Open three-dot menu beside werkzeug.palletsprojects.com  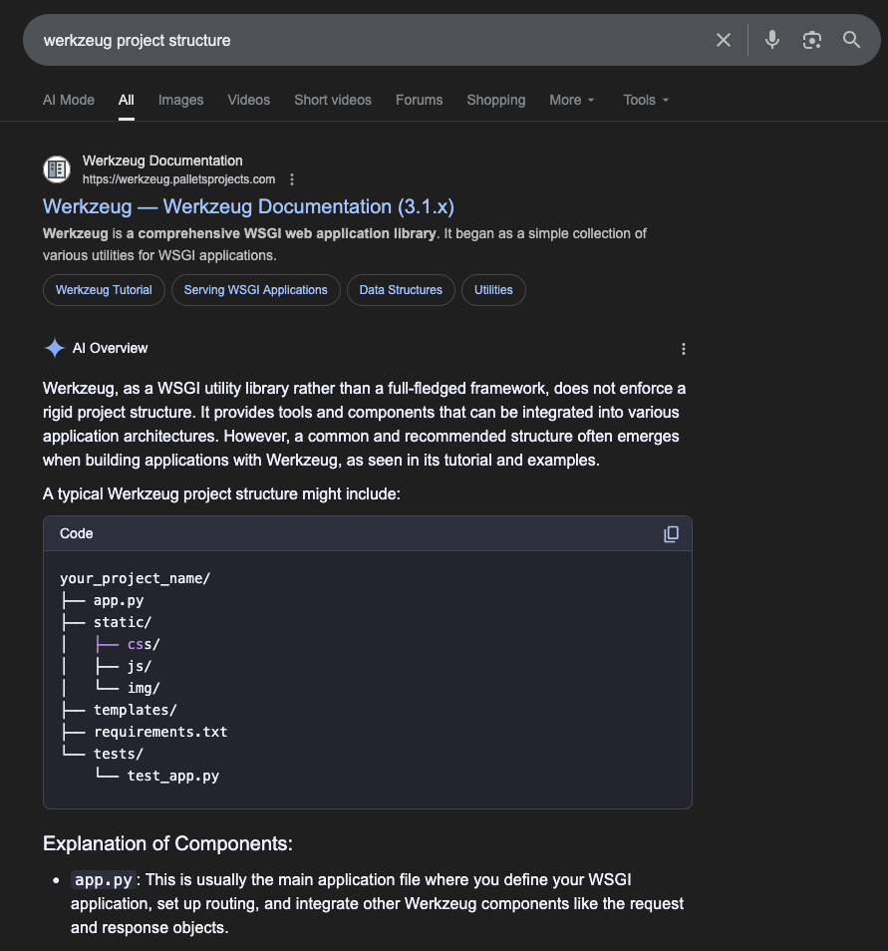coord(292,179)
